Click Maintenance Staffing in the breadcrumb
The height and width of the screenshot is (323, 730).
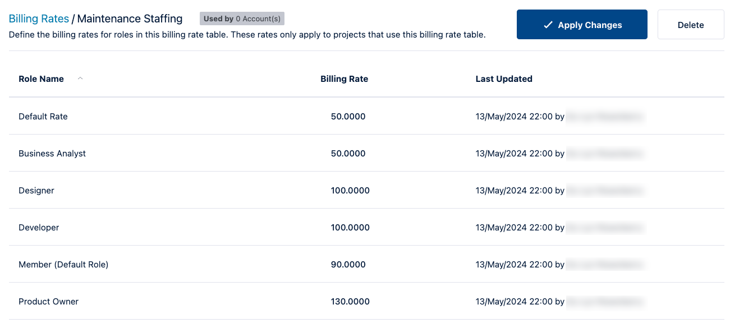pyautogui.click(x=130, y=19)
